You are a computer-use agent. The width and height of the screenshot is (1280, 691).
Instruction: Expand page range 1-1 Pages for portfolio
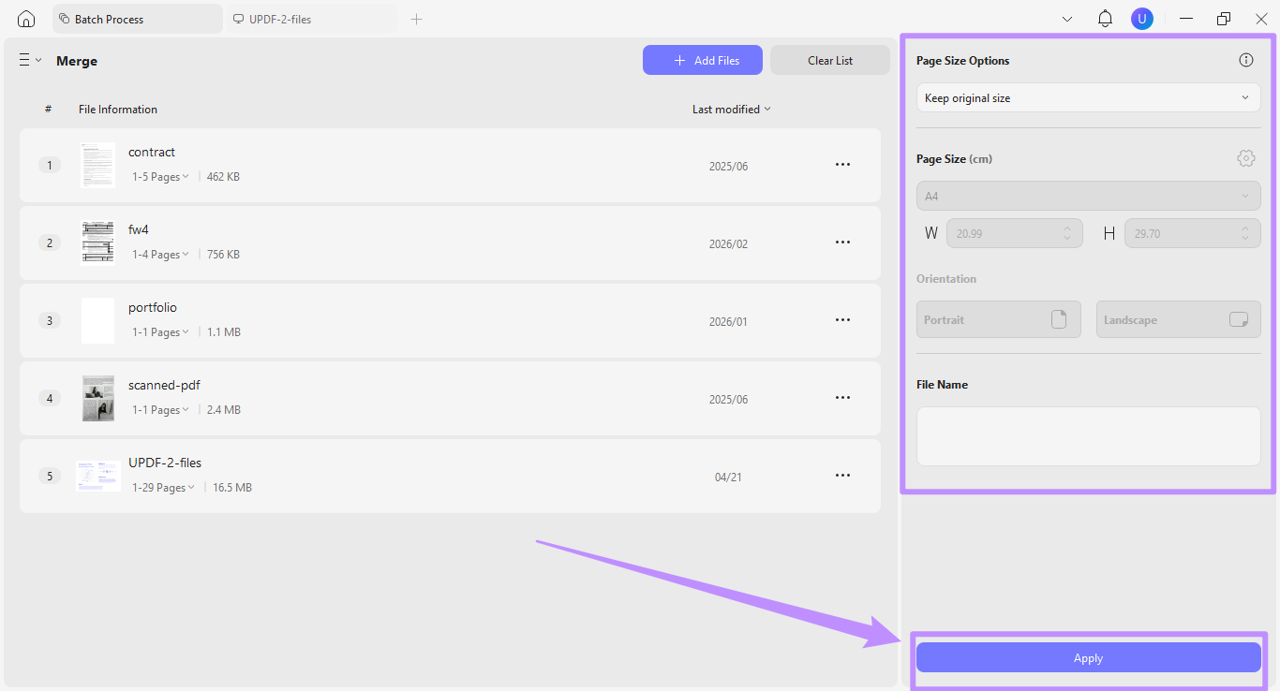[x=160, y=332]
